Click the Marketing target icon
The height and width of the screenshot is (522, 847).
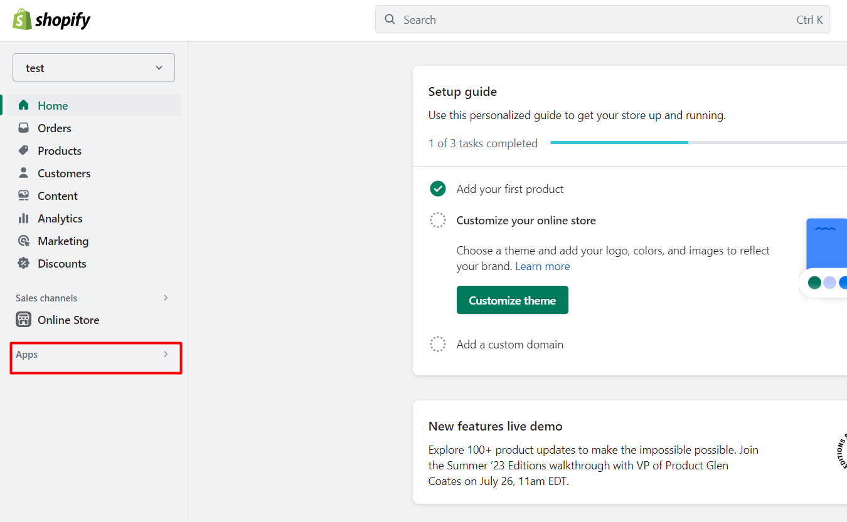point(24,241)
